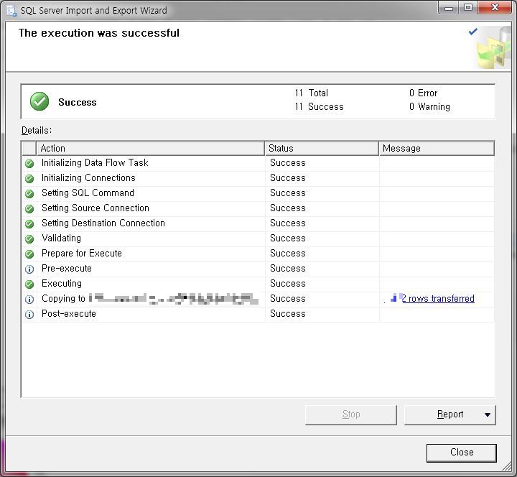The width and height of the screenshot is (517, 477).
Task: Click the Close button at the bottom
Action: [x=461, y=453]
